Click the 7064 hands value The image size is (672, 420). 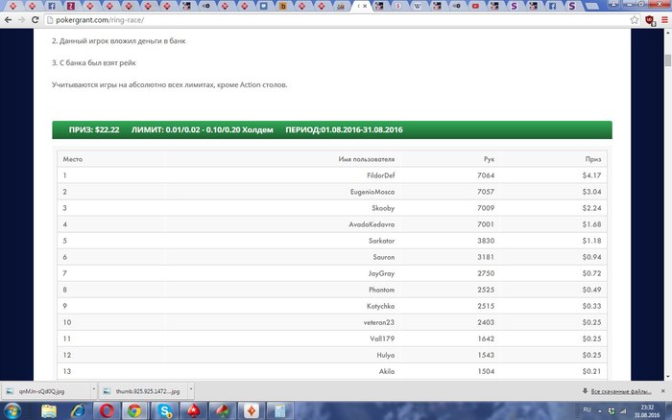point(486,175)
